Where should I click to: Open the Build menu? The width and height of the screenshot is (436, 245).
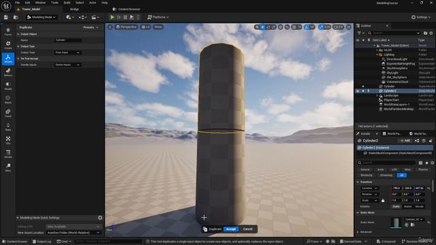[67, 3]
